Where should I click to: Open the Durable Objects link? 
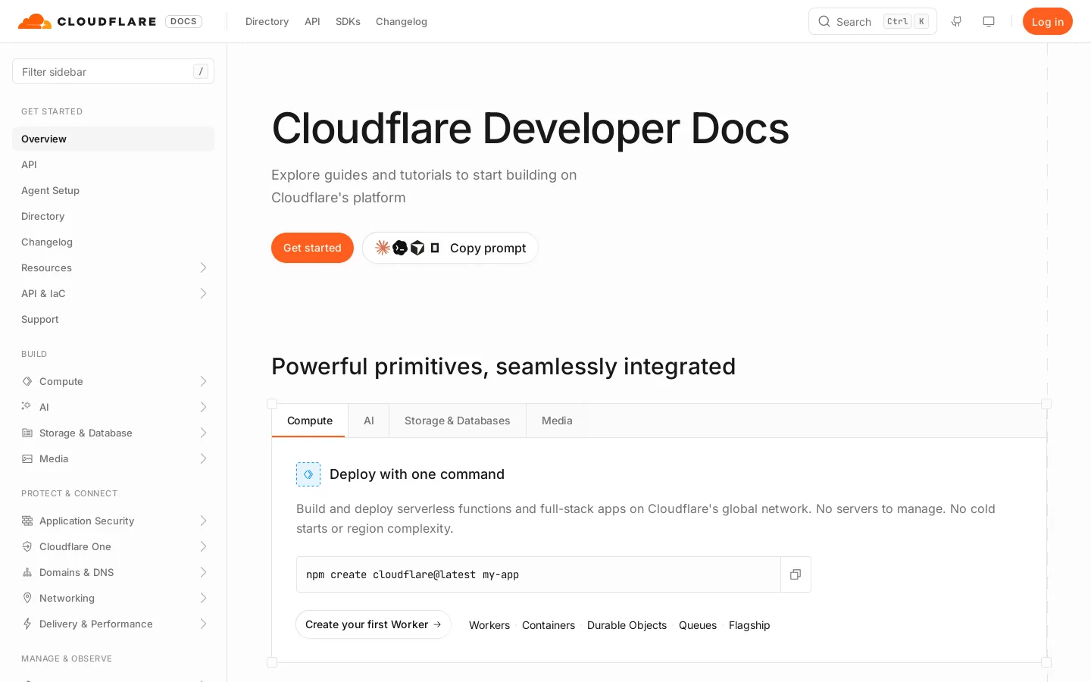[x=627, y=625]
